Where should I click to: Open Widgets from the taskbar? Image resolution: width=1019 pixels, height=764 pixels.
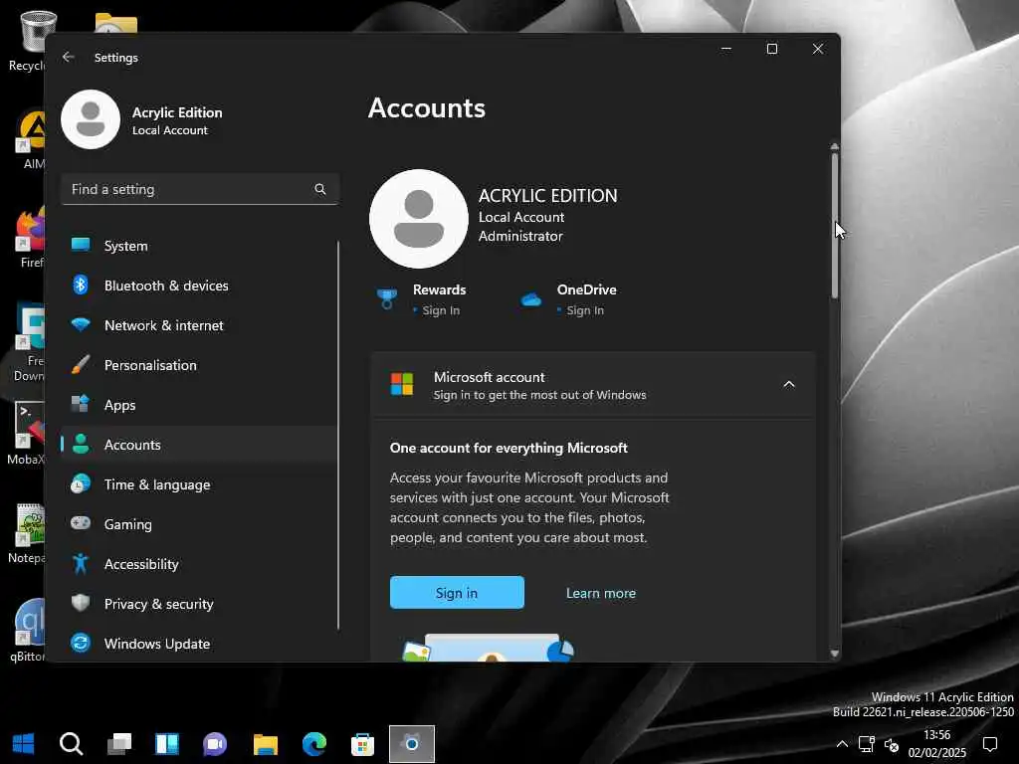[x=167, y=743]
